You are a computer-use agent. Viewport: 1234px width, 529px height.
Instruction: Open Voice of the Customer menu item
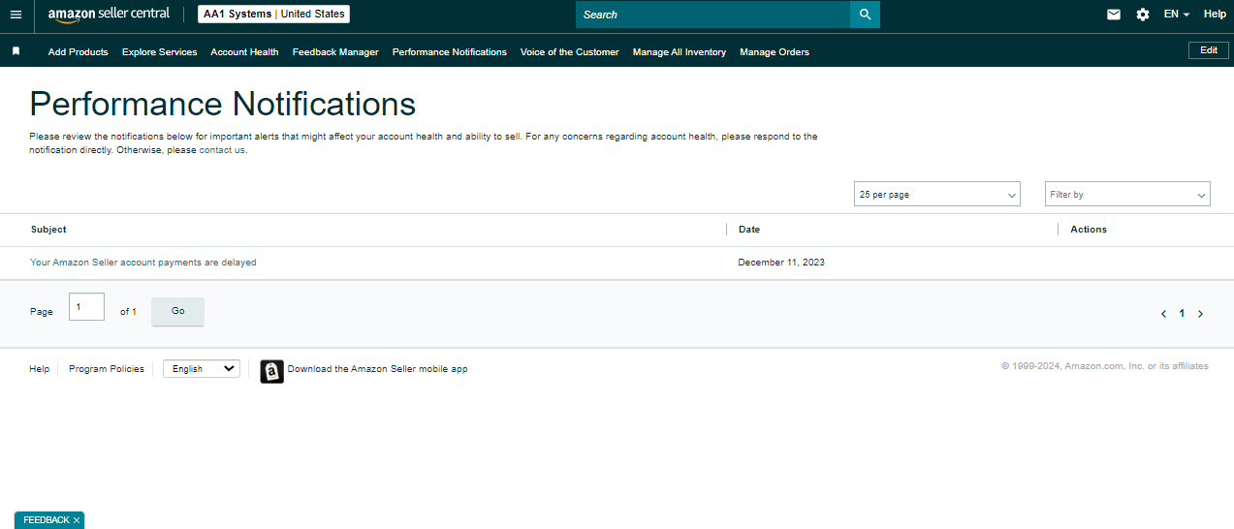pos(570,52)
